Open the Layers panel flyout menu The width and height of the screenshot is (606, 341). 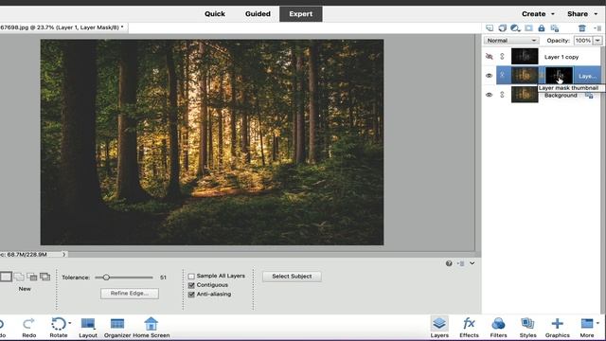click(x=597, y=28)
